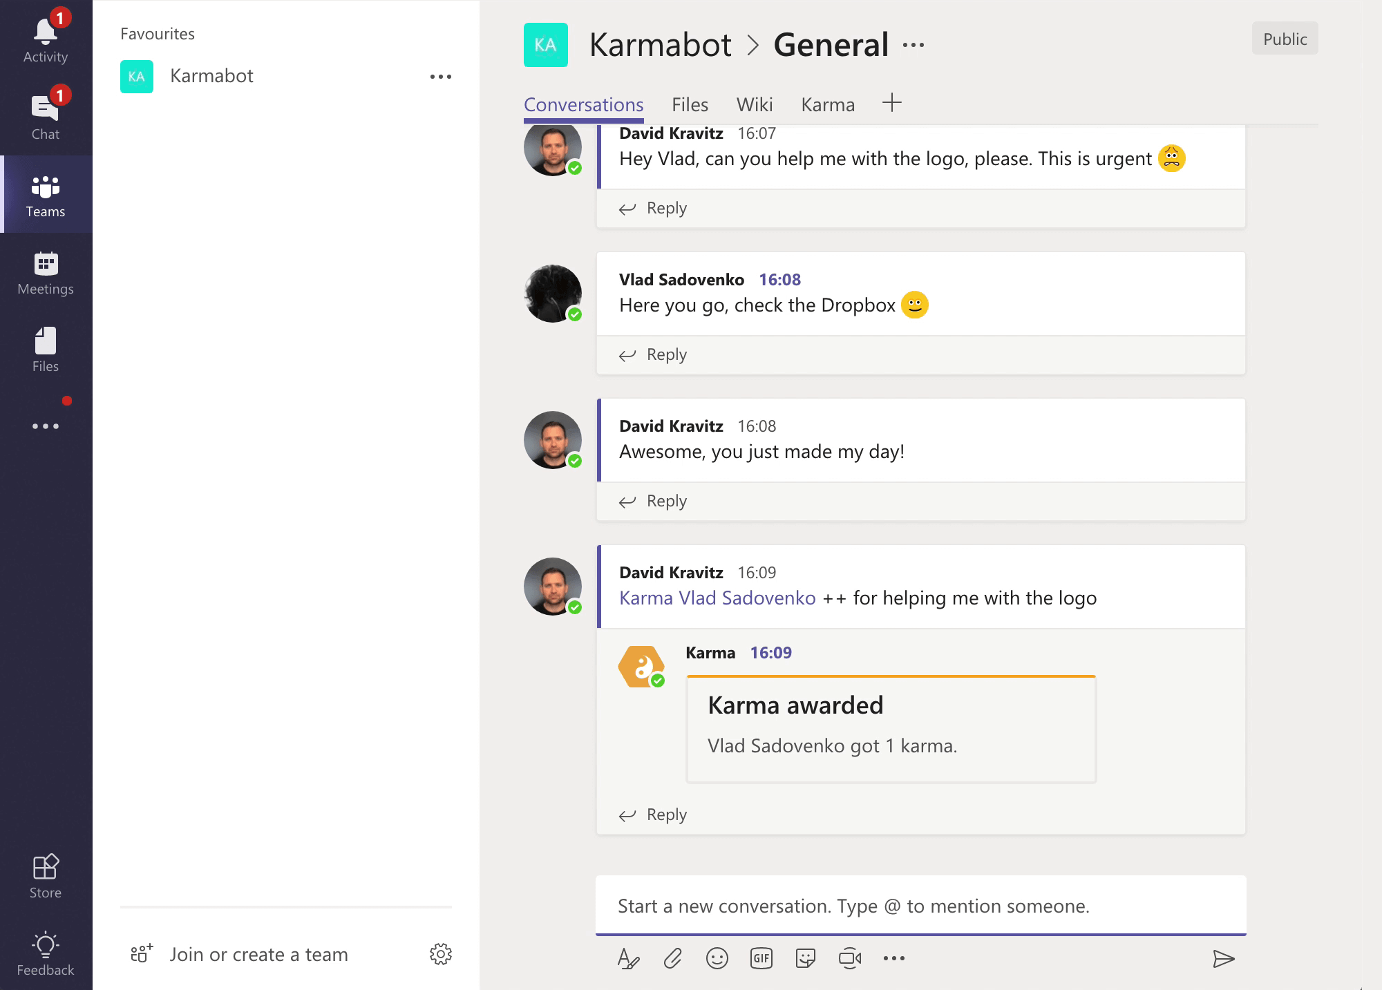Click the more options ellipsis in toolbar
The width and height of the screenshot is (1382, 990).
click(x=892, y=958)
